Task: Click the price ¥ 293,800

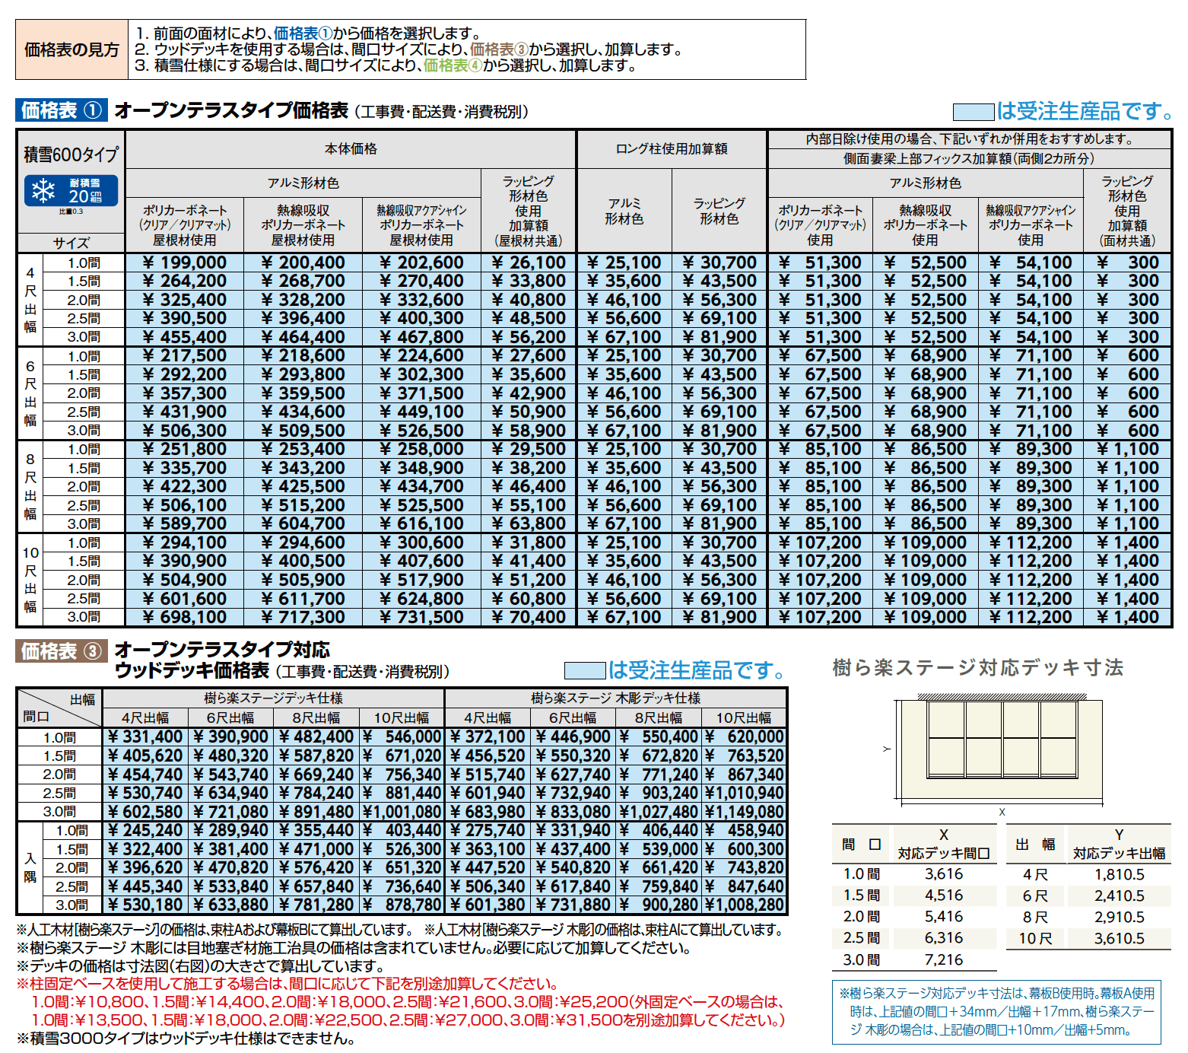Action: coord(303,374)
